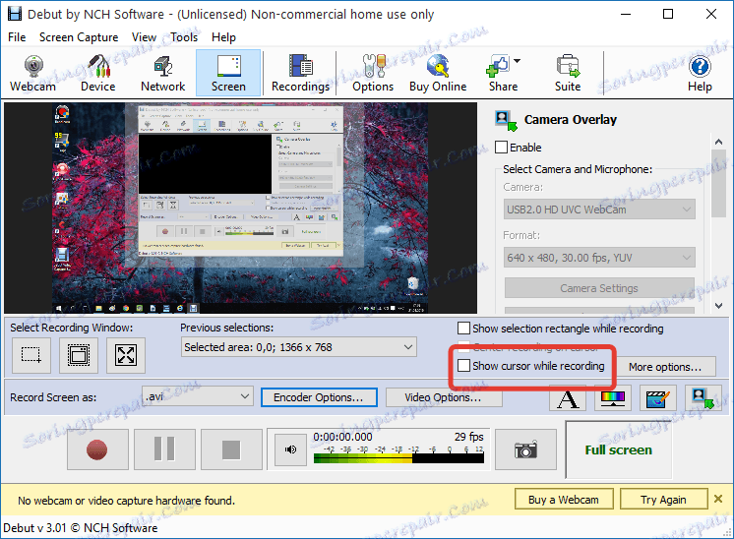Open the Screen Capture menu
Screen dimensions: 734x539
[79, 37]
